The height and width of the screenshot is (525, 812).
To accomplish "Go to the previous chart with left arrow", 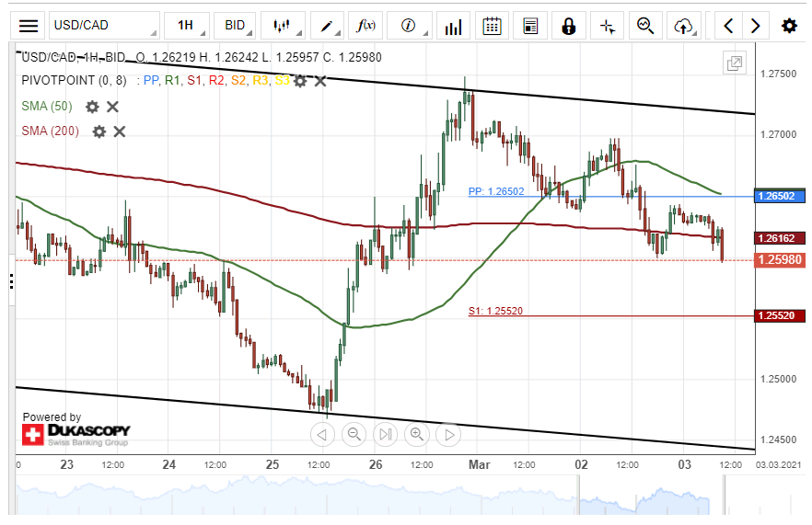I will click(728, 26).
